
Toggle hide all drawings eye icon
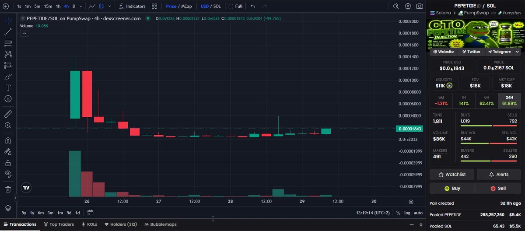coord(8,174)
